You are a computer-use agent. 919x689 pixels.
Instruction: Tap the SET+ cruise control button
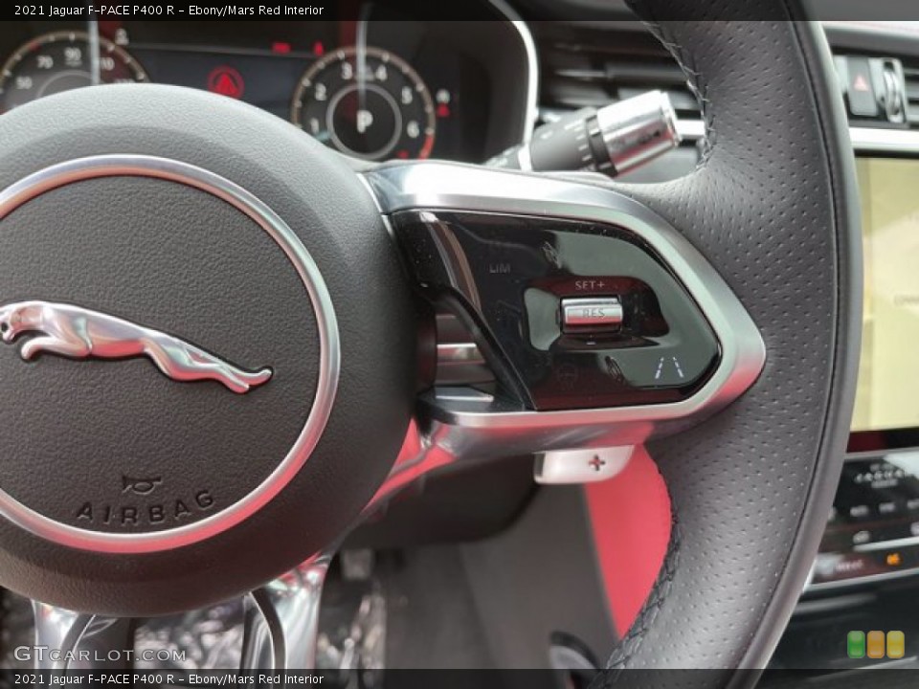tap(590, 285)
